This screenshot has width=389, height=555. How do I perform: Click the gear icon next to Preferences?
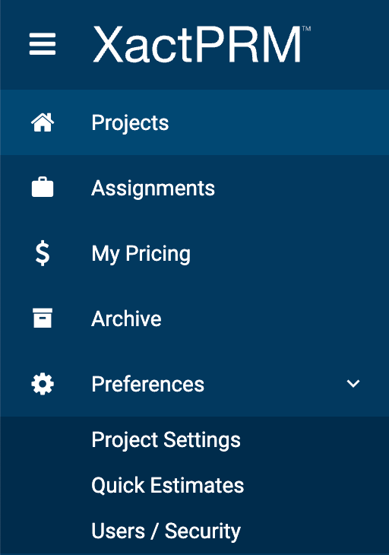click(x=43, y=384)
